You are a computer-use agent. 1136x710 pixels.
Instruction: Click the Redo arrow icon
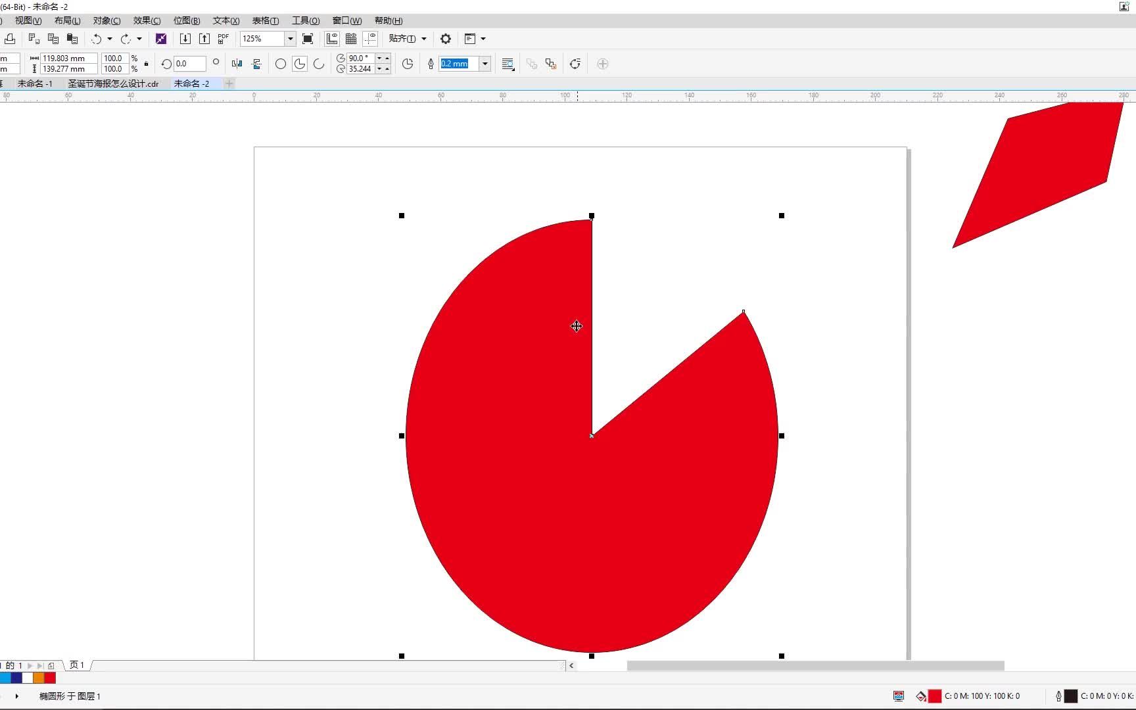pos(126,39)
